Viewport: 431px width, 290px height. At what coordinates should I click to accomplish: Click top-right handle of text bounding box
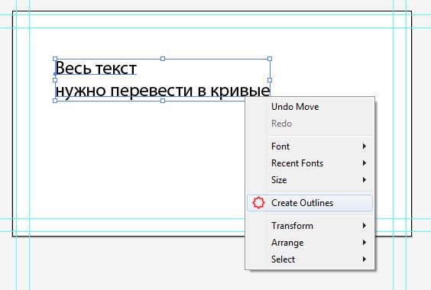tap(270, 59)
